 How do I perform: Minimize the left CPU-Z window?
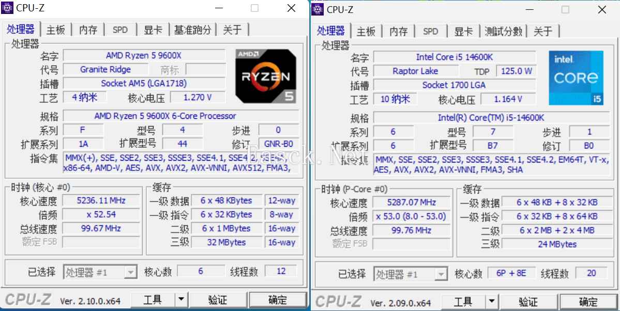tap(219, 8)
